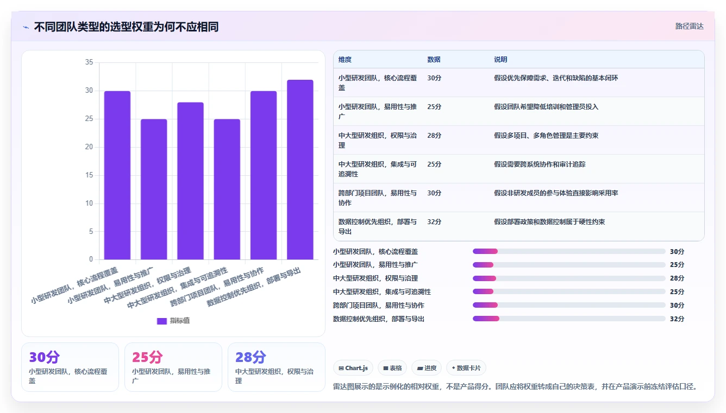The image size is (726, 413).
Task: Click progress list label 跨部门项目团队,易用性与协作
Action: click(x=379, y=305)
